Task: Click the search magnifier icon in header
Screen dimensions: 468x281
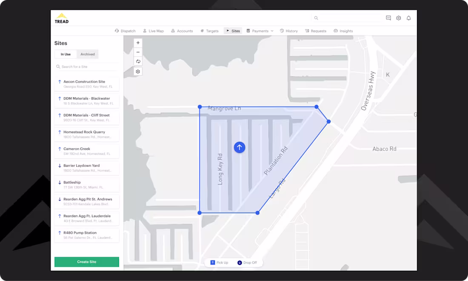Action: tap(316, 18)
